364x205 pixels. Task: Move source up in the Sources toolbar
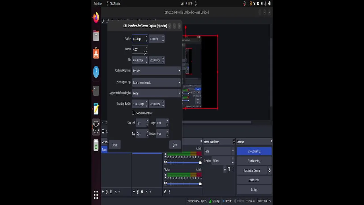146,192
